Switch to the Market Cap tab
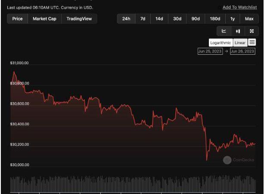This screenshot has width=267, height=194. (45, 19)
